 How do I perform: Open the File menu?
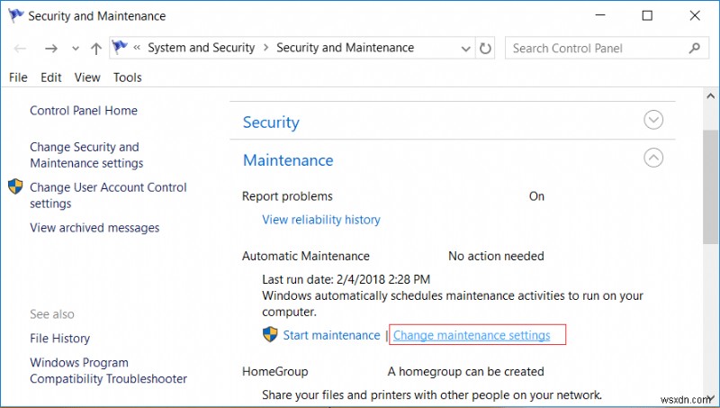point(18,77)
